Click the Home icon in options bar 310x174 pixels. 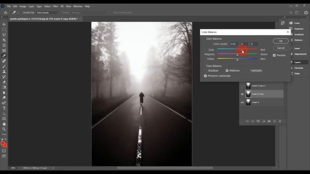[x=5, y=13]
